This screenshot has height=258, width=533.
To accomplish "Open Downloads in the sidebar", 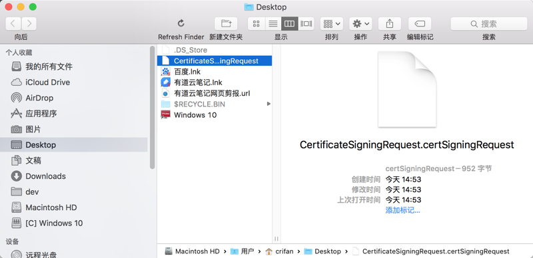I will [74, 176].
